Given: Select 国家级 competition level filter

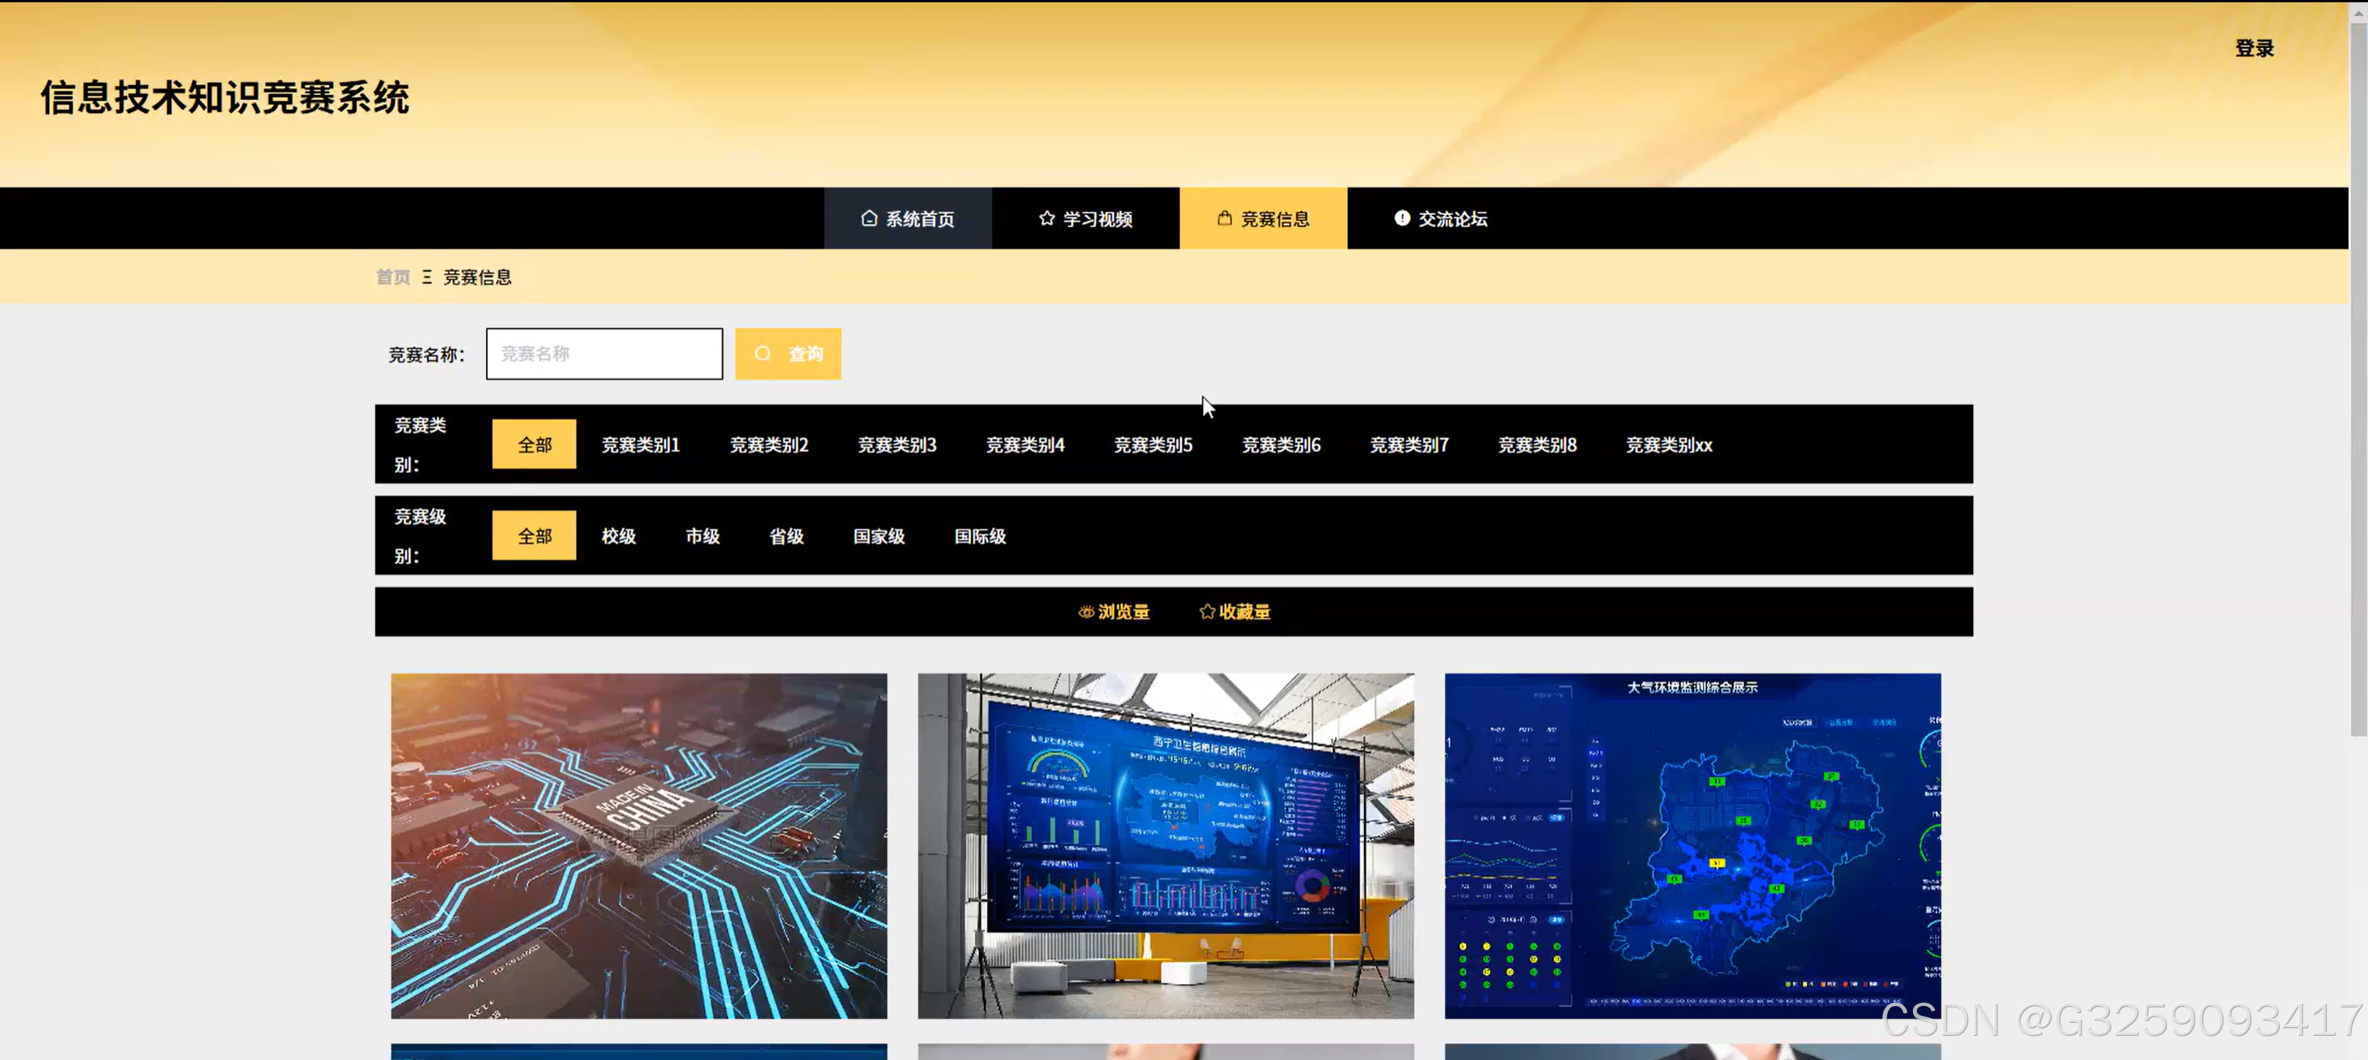Looking at the screenshot, I should (878, 536).
